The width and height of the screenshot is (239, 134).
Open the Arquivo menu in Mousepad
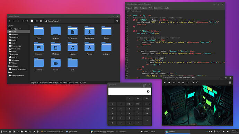129,8
